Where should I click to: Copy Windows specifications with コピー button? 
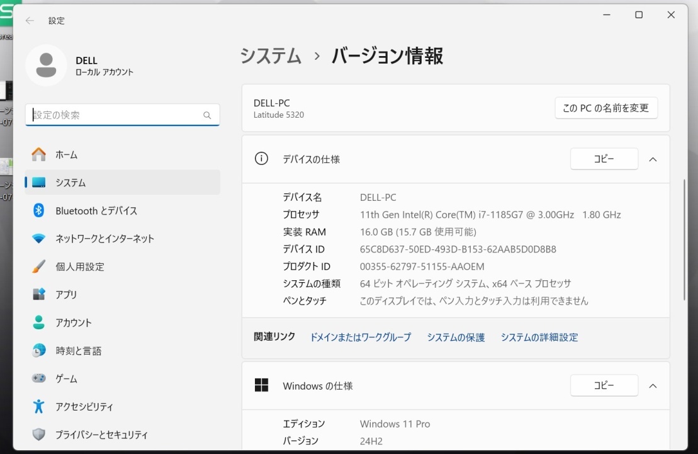tap(604, 385)
